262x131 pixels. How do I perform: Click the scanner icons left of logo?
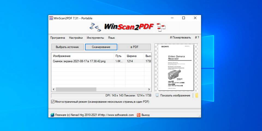pos(95,27)
